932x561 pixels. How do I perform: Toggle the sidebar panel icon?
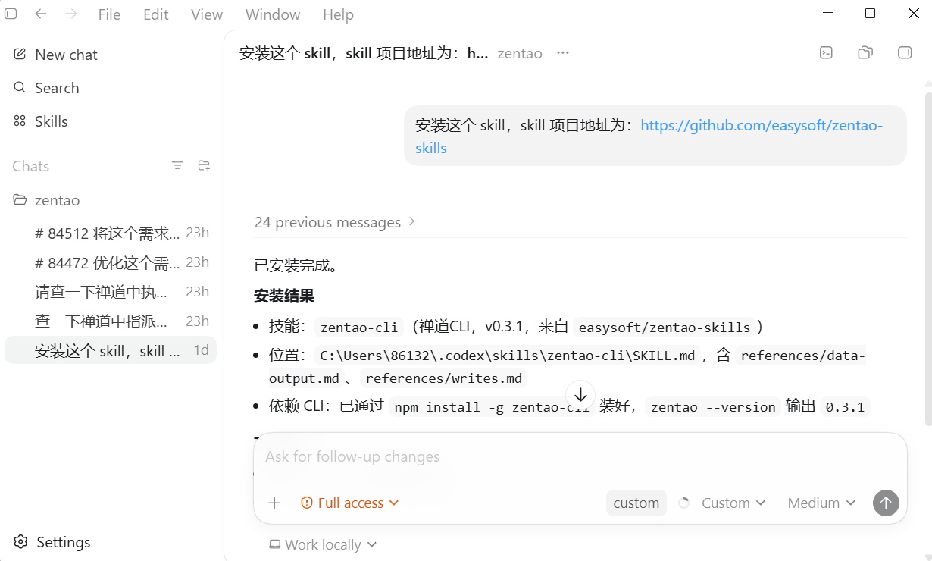11,14
